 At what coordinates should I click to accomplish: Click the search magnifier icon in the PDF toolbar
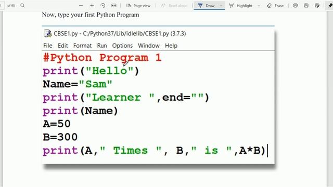click(x=22, y=6)
